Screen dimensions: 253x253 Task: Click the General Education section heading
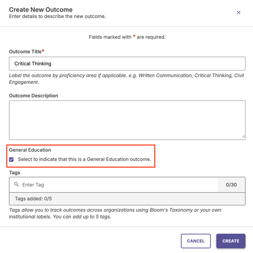(30, 150)
